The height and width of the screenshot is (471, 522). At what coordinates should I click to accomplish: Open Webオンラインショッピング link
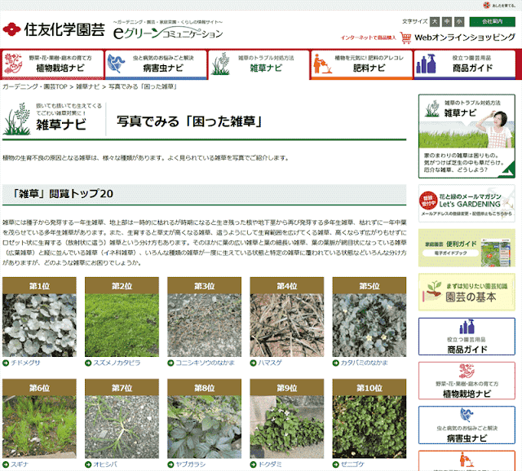point(465,37)
